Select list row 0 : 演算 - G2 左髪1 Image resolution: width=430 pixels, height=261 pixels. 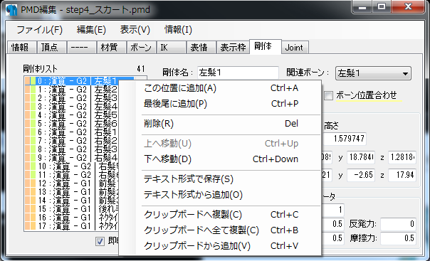pyautogui.click(x=72, y=81)
